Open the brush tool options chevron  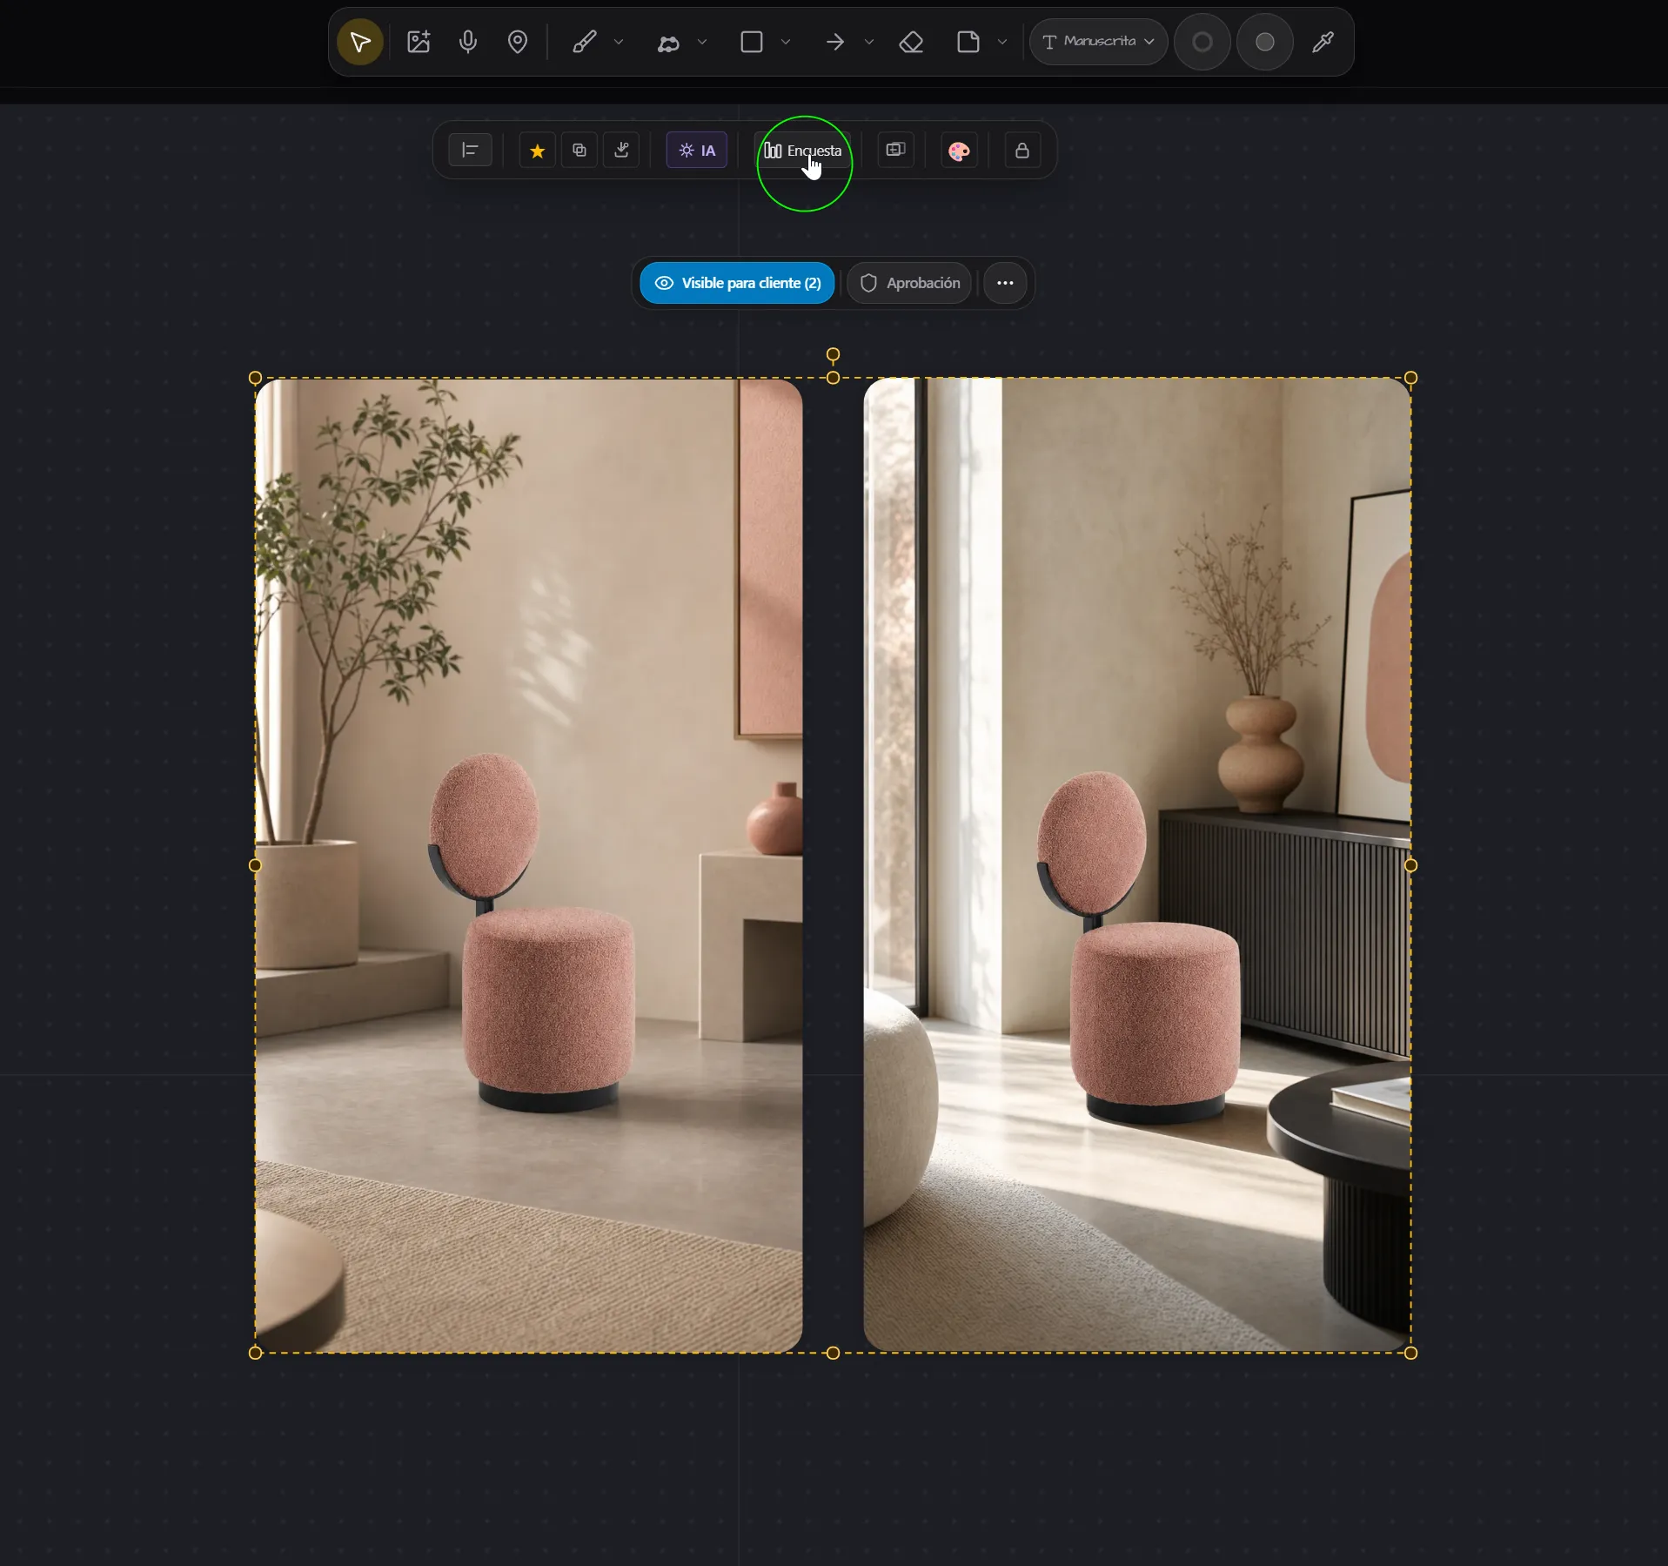(x=619, y=42)
